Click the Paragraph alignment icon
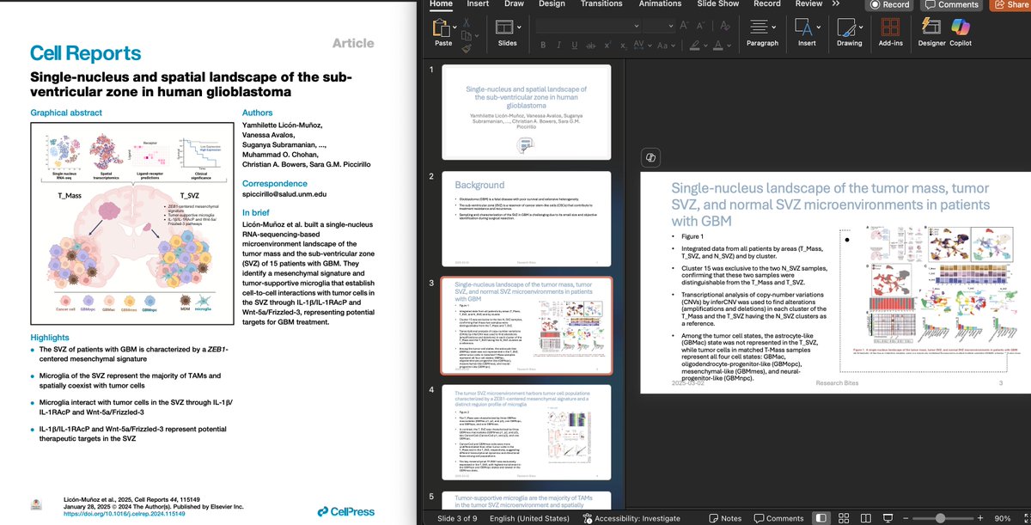 click(x=759, y=27)
